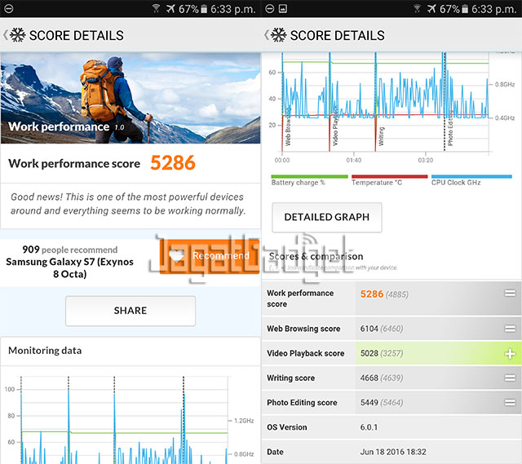The image size is (522, 464).
Task: Tap the snowflake back icon on right screen
Action: point(277,36)
